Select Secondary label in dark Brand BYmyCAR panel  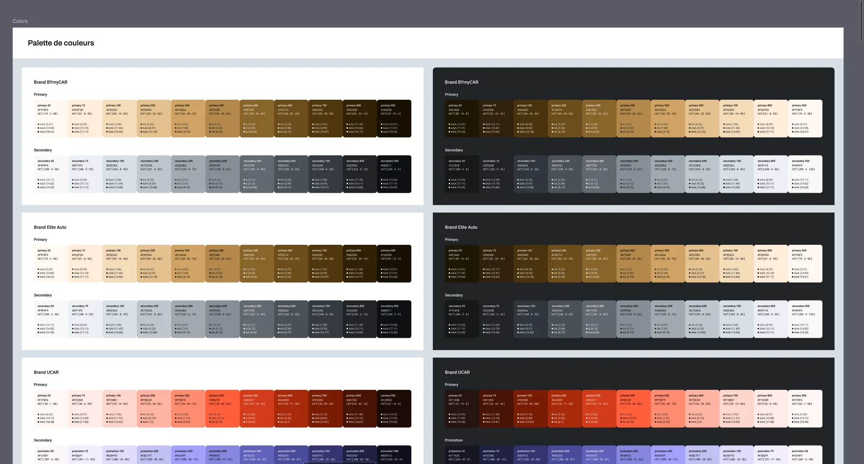pos(454,150)
